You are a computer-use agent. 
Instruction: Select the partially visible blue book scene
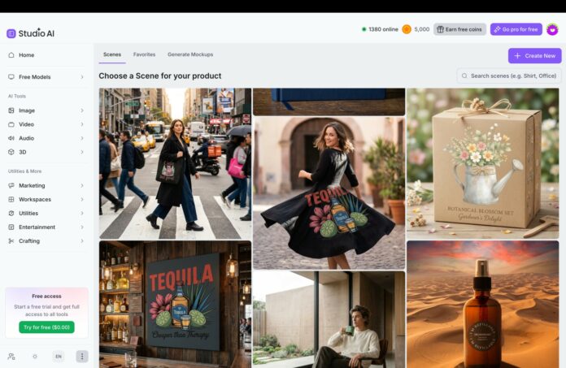329,102
